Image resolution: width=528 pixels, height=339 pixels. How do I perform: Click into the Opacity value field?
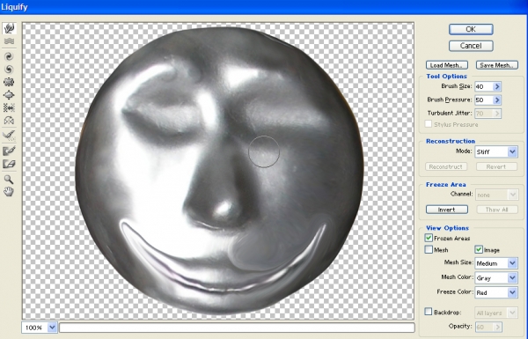pos(484,327)
